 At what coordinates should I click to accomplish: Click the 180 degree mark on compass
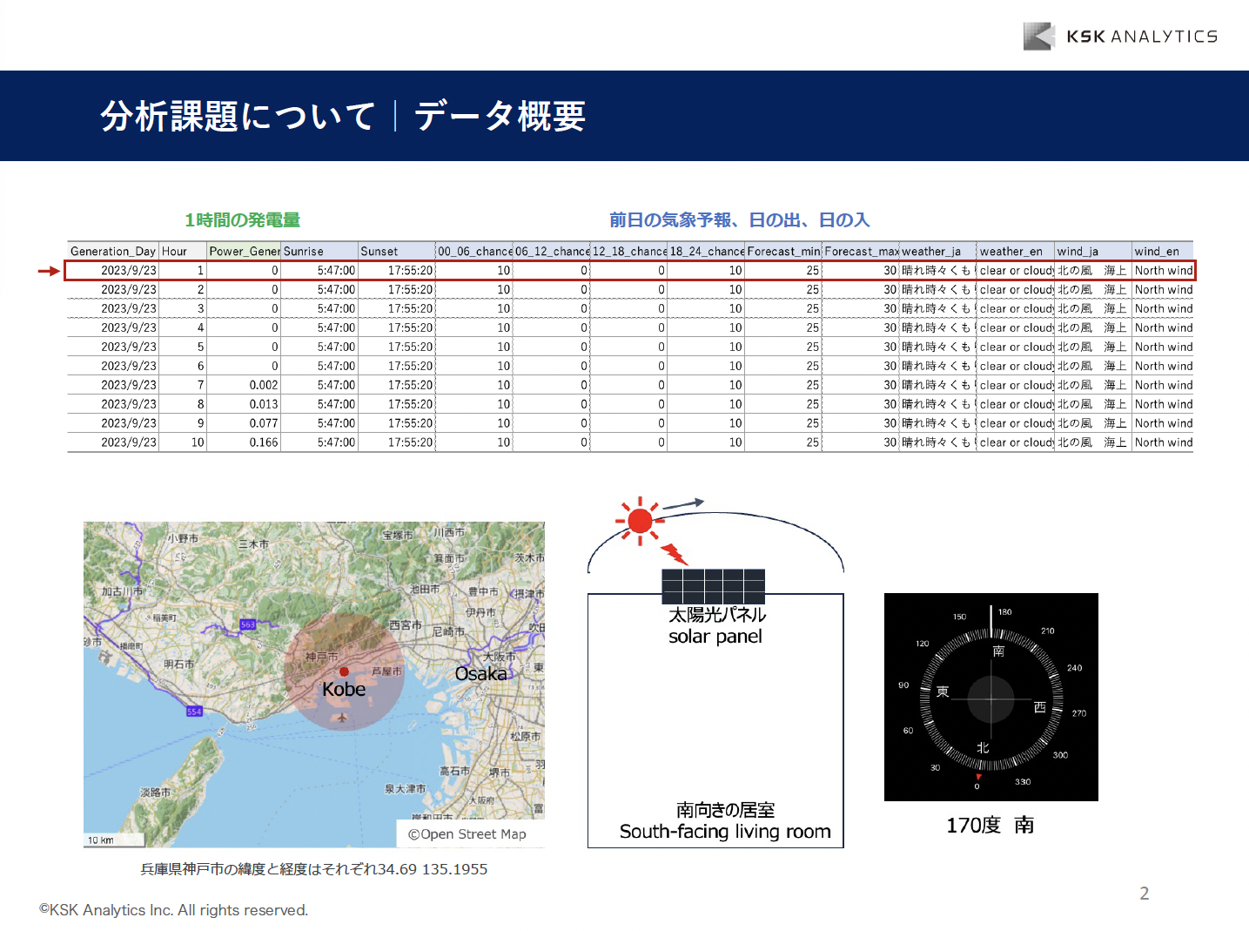1005,612
